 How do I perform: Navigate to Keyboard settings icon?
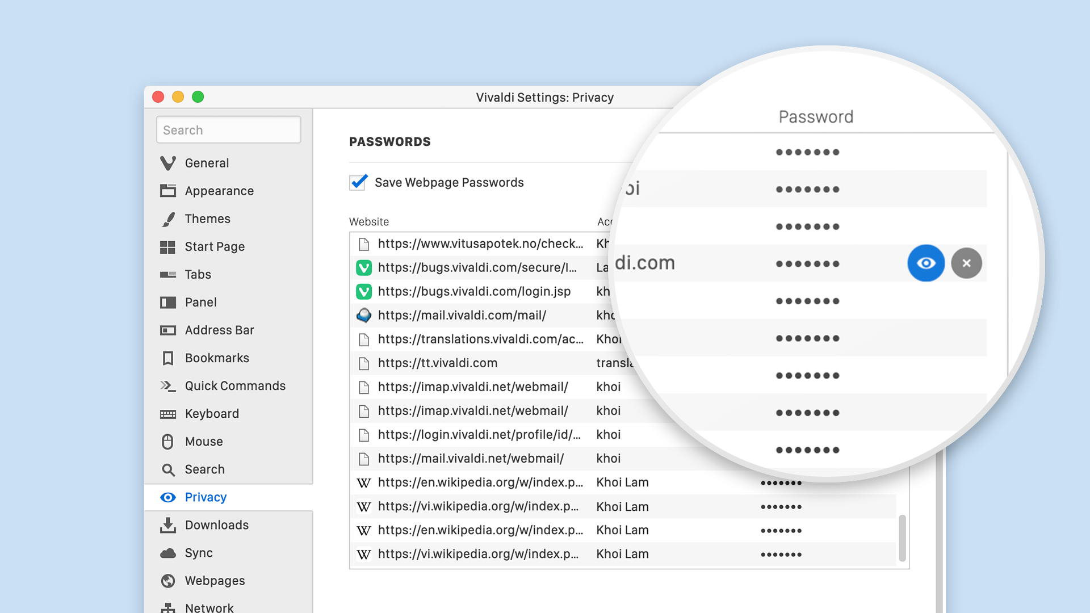(x=169, y=413)
